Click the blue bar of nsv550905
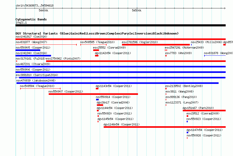The width and height of the screenshot is (233, 156). pos(28,50)
